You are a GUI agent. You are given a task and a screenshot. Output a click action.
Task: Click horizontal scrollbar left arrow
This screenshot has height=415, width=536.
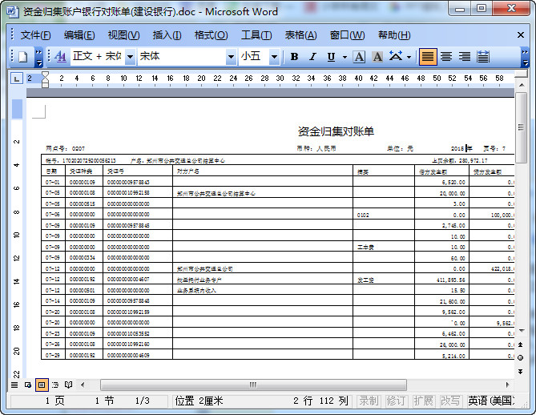click(83, 385)
